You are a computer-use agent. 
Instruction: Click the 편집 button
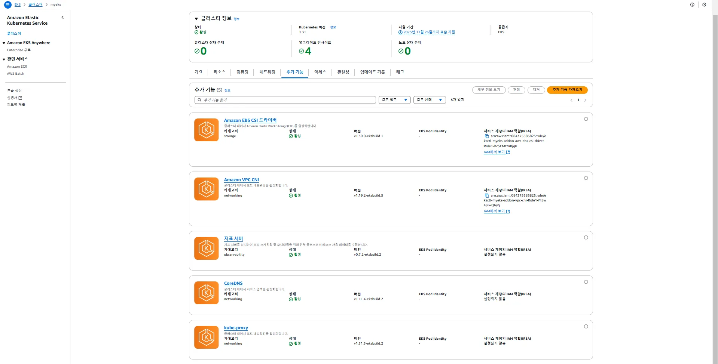click(x=516, y=90)
